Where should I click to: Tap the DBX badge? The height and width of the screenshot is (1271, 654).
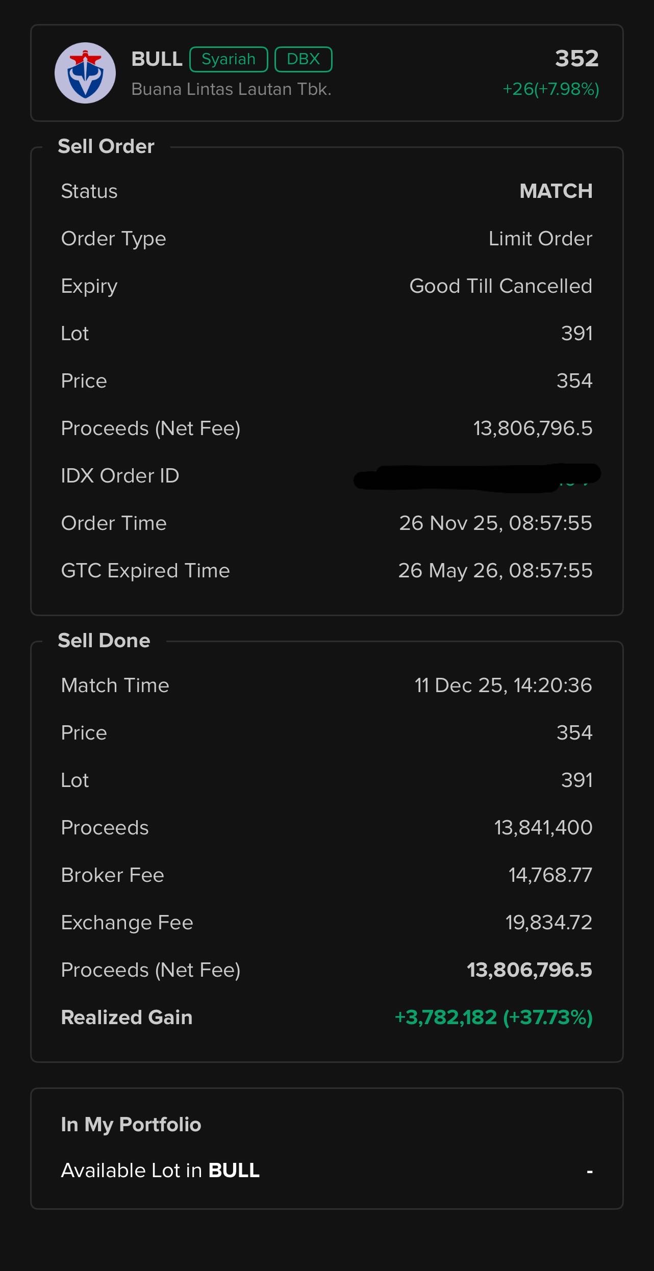tap(303, 59)
